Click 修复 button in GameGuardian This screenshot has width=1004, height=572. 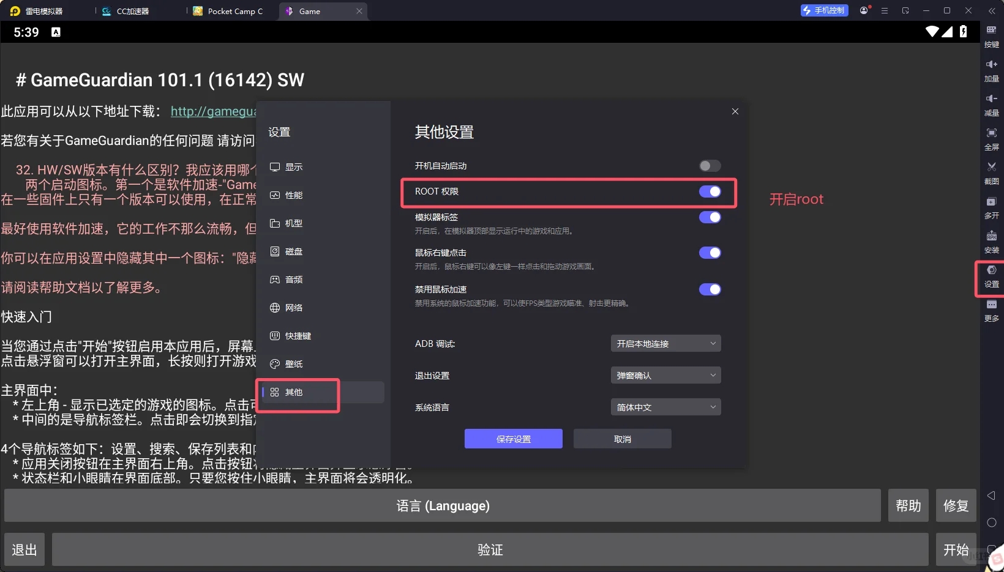coord(956,505)
